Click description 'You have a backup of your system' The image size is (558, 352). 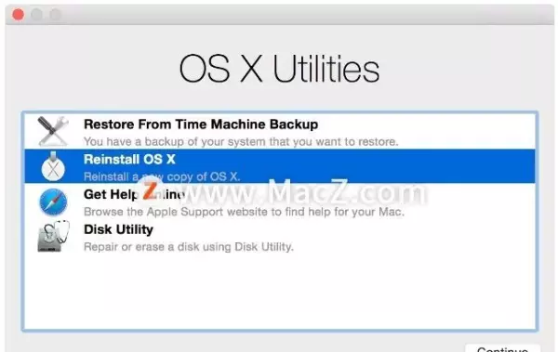point(241,141)
